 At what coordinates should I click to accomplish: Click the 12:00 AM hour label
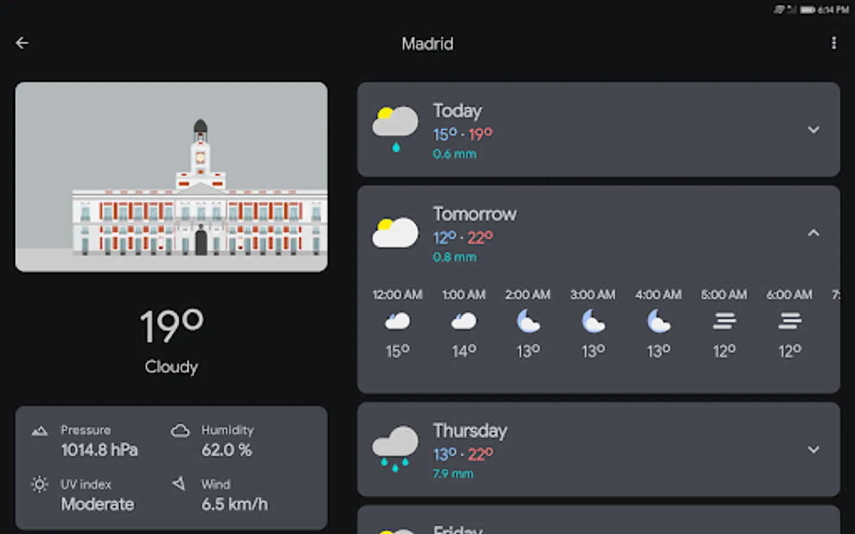point(397,294)
